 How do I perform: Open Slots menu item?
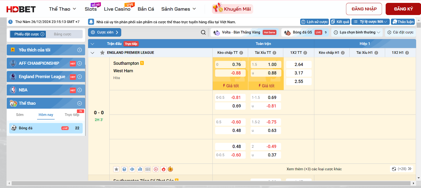click(91, 9)
